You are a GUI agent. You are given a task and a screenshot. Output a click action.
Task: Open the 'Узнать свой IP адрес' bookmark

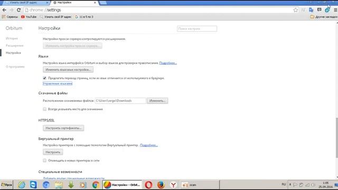(55, 16)
